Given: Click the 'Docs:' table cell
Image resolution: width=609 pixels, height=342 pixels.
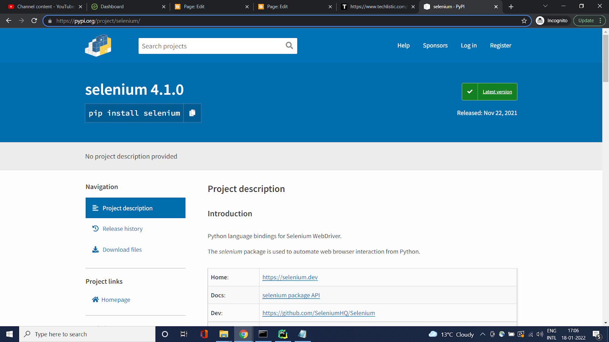Looking at the screenshot, I should [234, 295].
